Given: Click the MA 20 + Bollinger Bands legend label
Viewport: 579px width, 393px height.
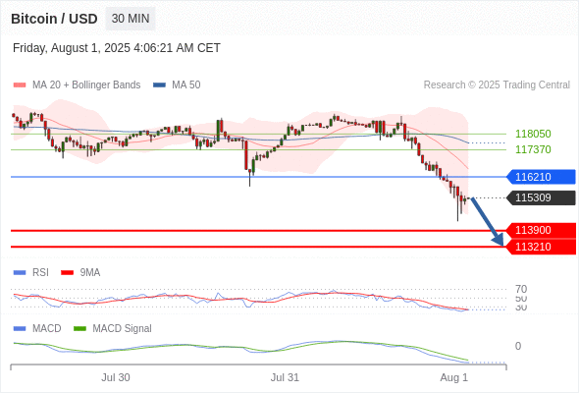Looking at the screenshot, I should point(86,85).
